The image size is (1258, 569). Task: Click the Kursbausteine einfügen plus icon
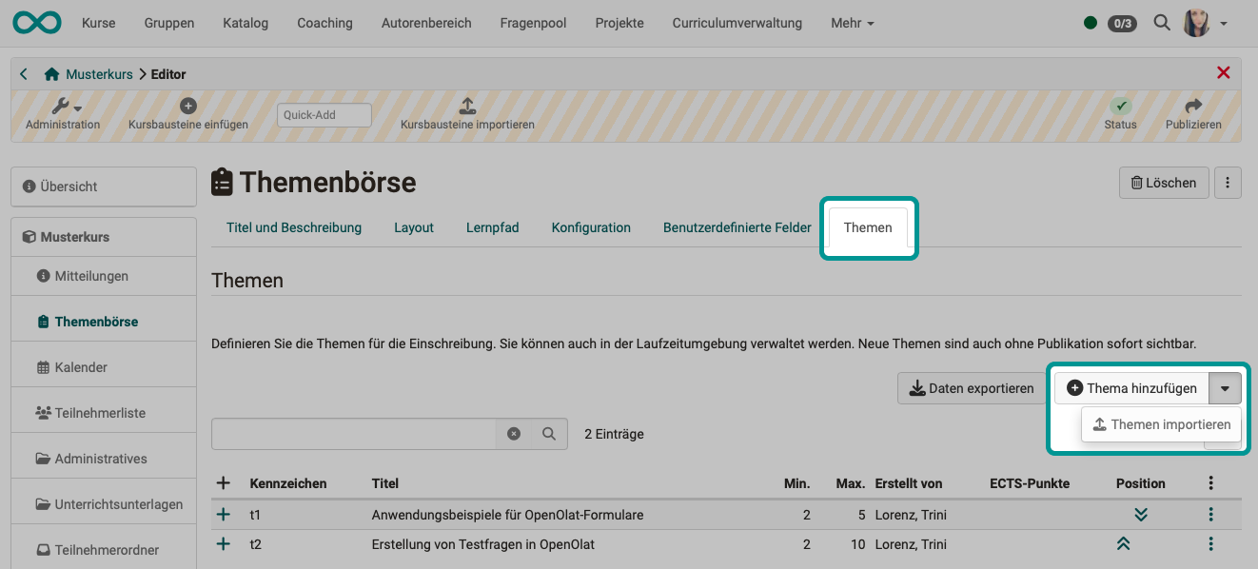click(x=188, y=105)
